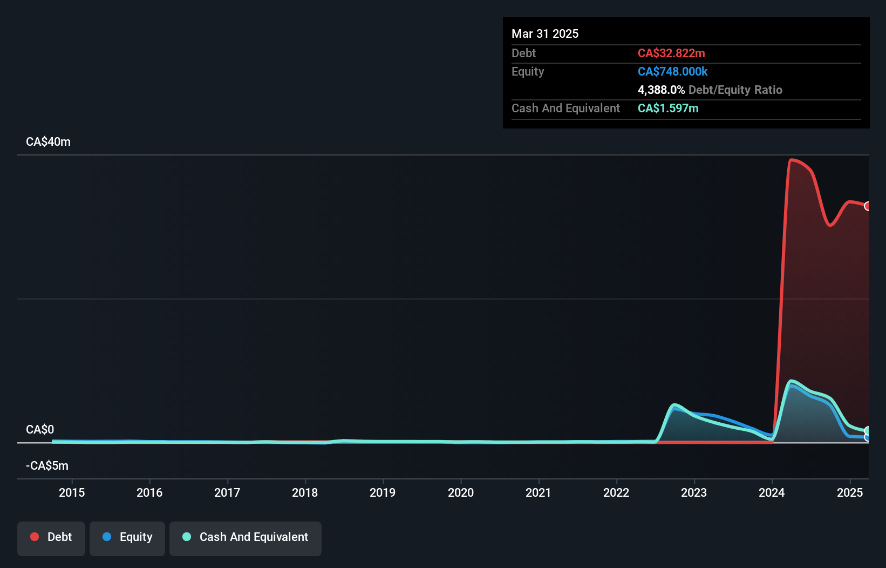886x568 pixels.
Task: Click the teal Cash And Equivalent legend dot
Action: [x=187, y=537]
